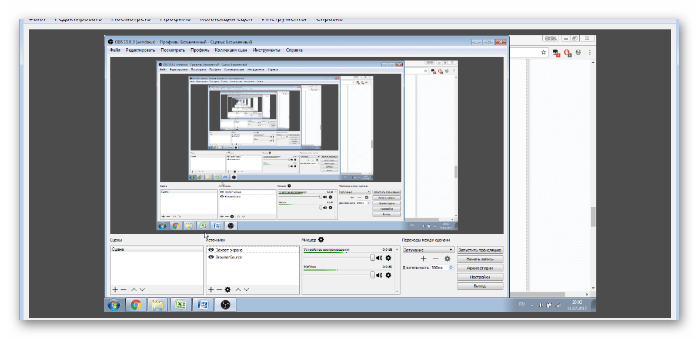
Task: Click the Mic/Aux volume slider handle
Action: 372,275
